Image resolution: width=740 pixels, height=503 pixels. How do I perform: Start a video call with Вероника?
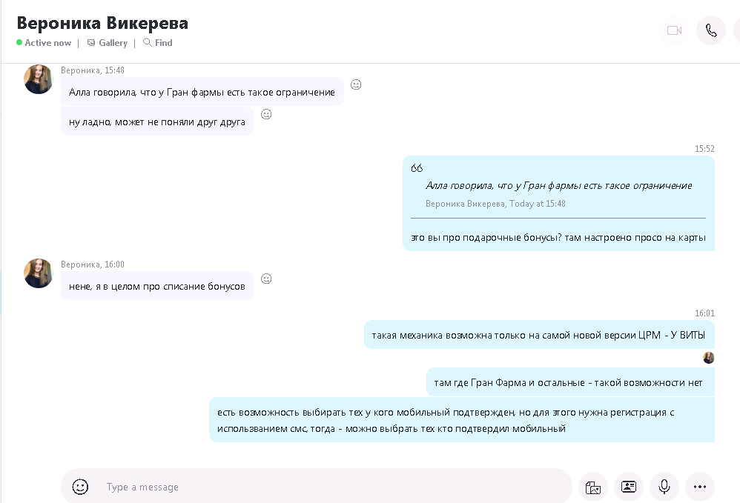tap(674, 30)
